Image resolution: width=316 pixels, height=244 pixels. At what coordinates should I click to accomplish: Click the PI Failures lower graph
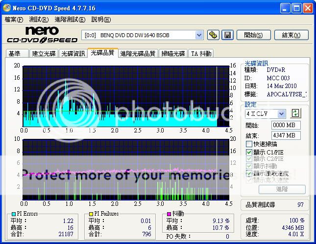126,170
